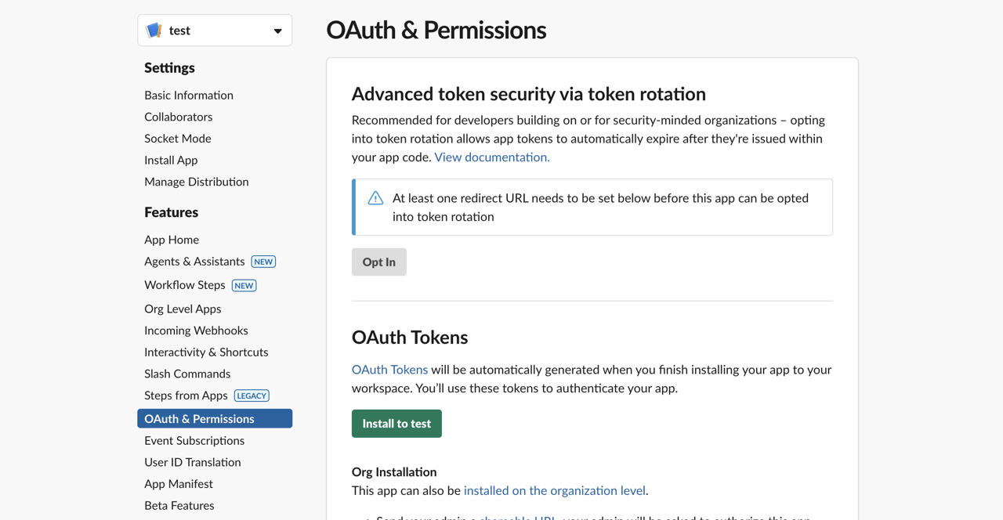Click the test app icon in selector

point(154,31)
